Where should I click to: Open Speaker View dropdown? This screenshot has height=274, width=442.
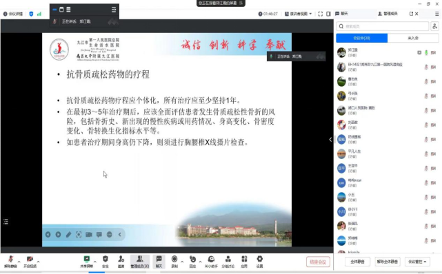pos(299,14)
